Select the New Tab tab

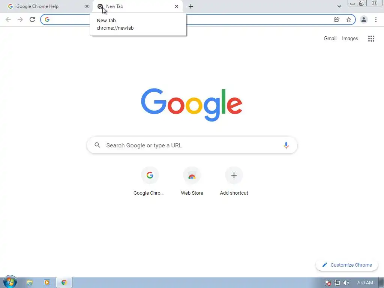(138, 6)
